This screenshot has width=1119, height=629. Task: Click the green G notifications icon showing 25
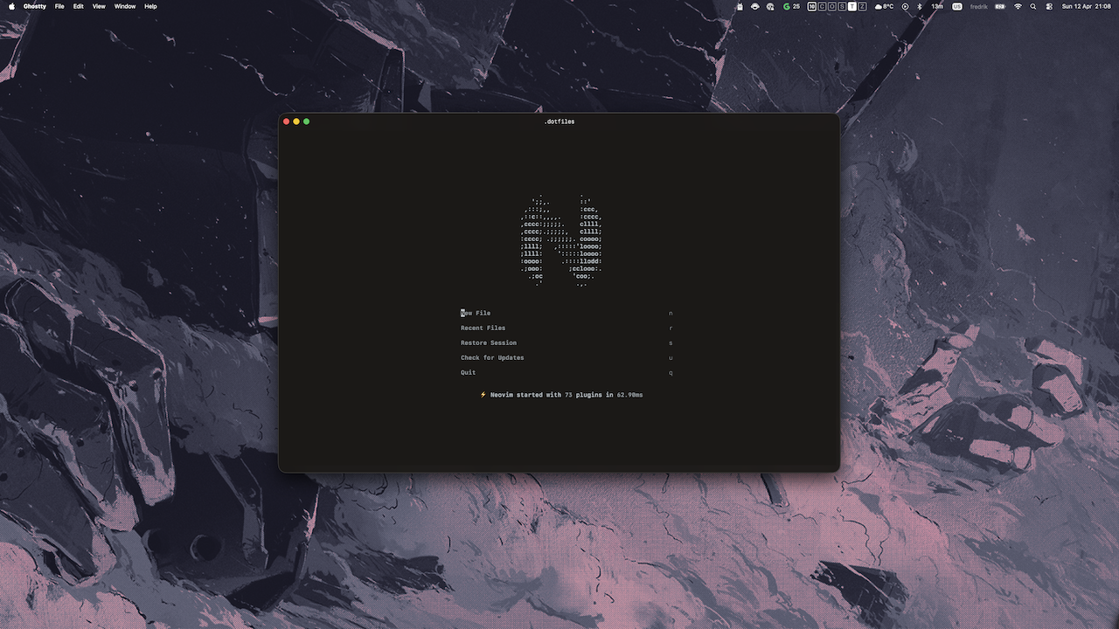pos(788,6)
